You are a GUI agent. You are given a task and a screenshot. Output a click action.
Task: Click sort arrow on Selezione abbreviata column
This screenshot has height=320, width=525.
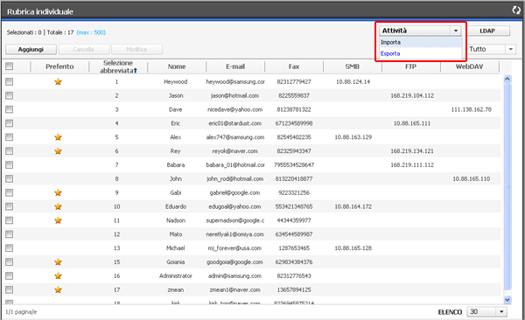136,71
